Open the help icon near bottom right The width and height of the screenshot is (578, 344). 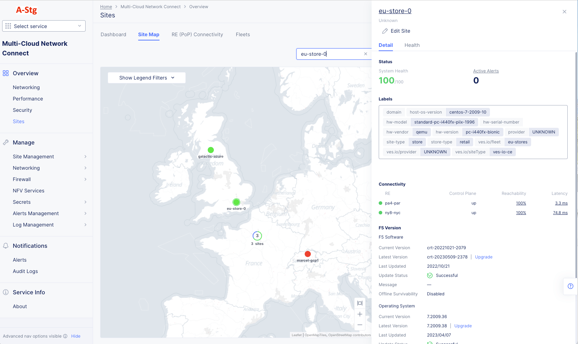tap(571, 286)
